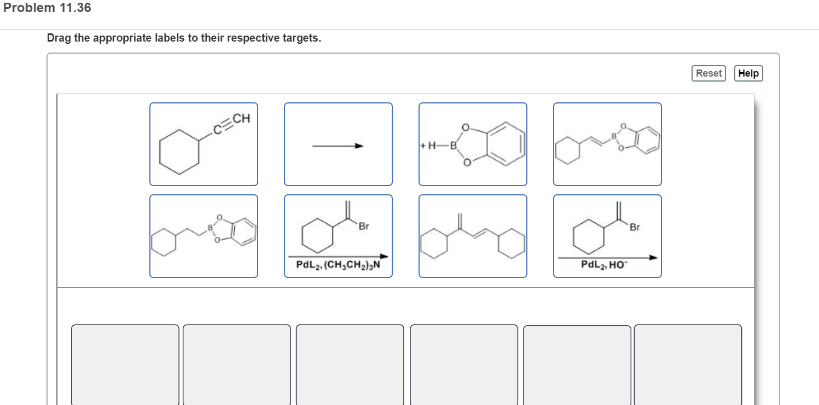The width and height of the screenshot is (819, 405).
Task: Select the vinyl bromide with PdL2, HO⁻ tile
Action: pos(607,236)
